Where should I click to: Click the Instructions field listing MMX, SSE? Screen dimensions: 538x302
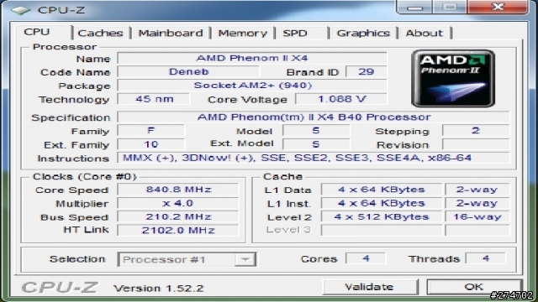(314, 158)
